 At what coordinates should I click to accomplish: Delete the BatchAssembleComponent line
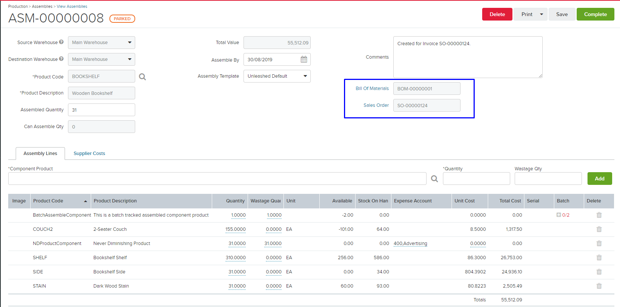pos(599,215)
